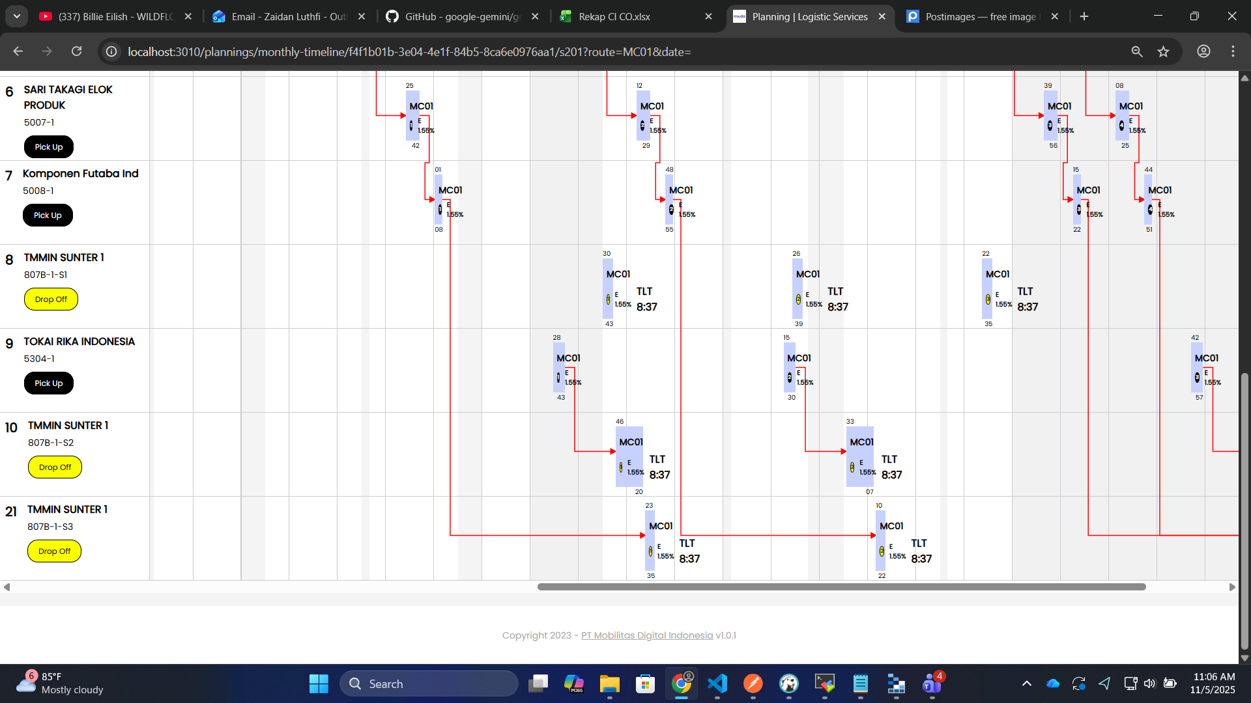The image size is (1251, 703).
Task: Open Chrome three-dot menu
Action: point(1233,51)
